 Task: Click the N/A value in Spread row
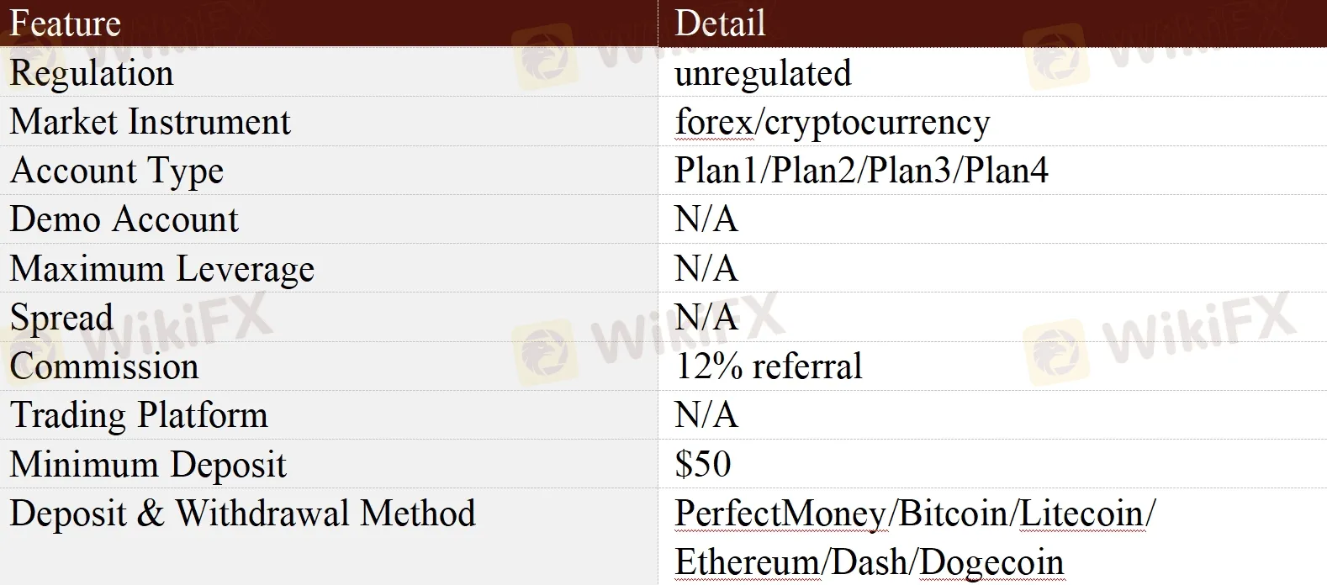(x=706, y=318)
